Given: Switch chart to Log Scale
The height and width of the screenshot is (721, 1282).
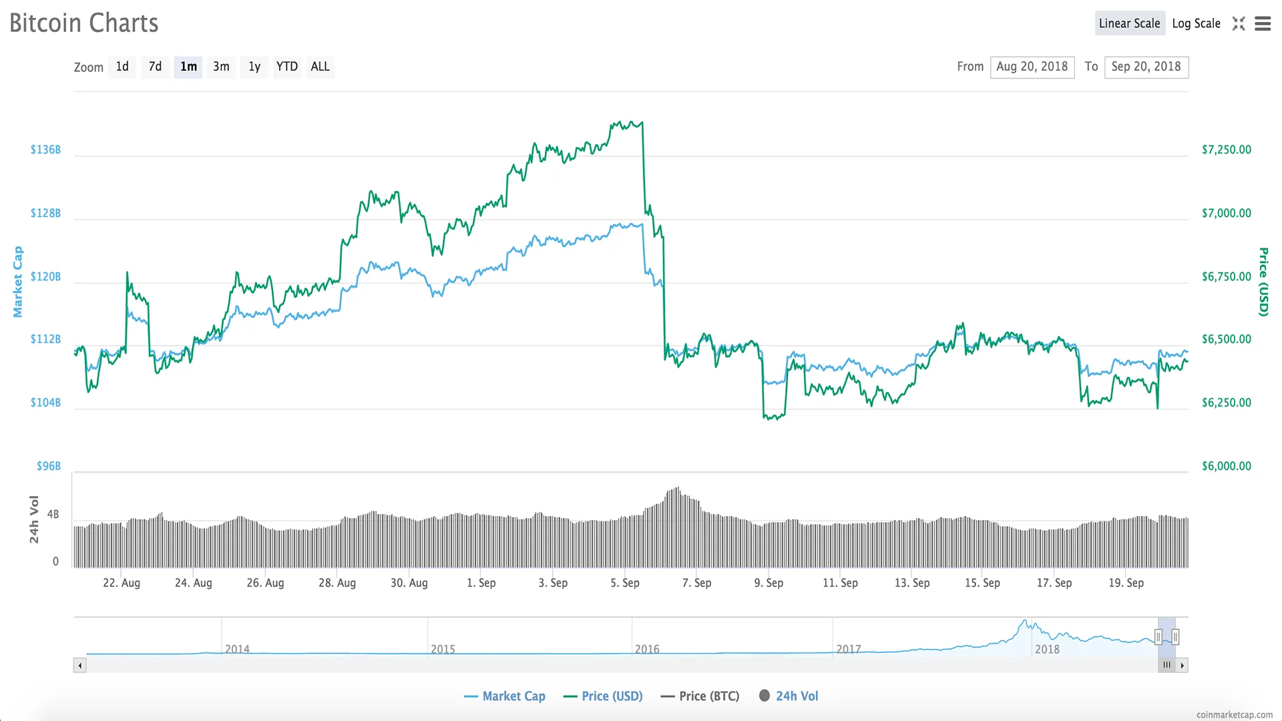Looking at the screenshot, I should tap(1196, 23).
